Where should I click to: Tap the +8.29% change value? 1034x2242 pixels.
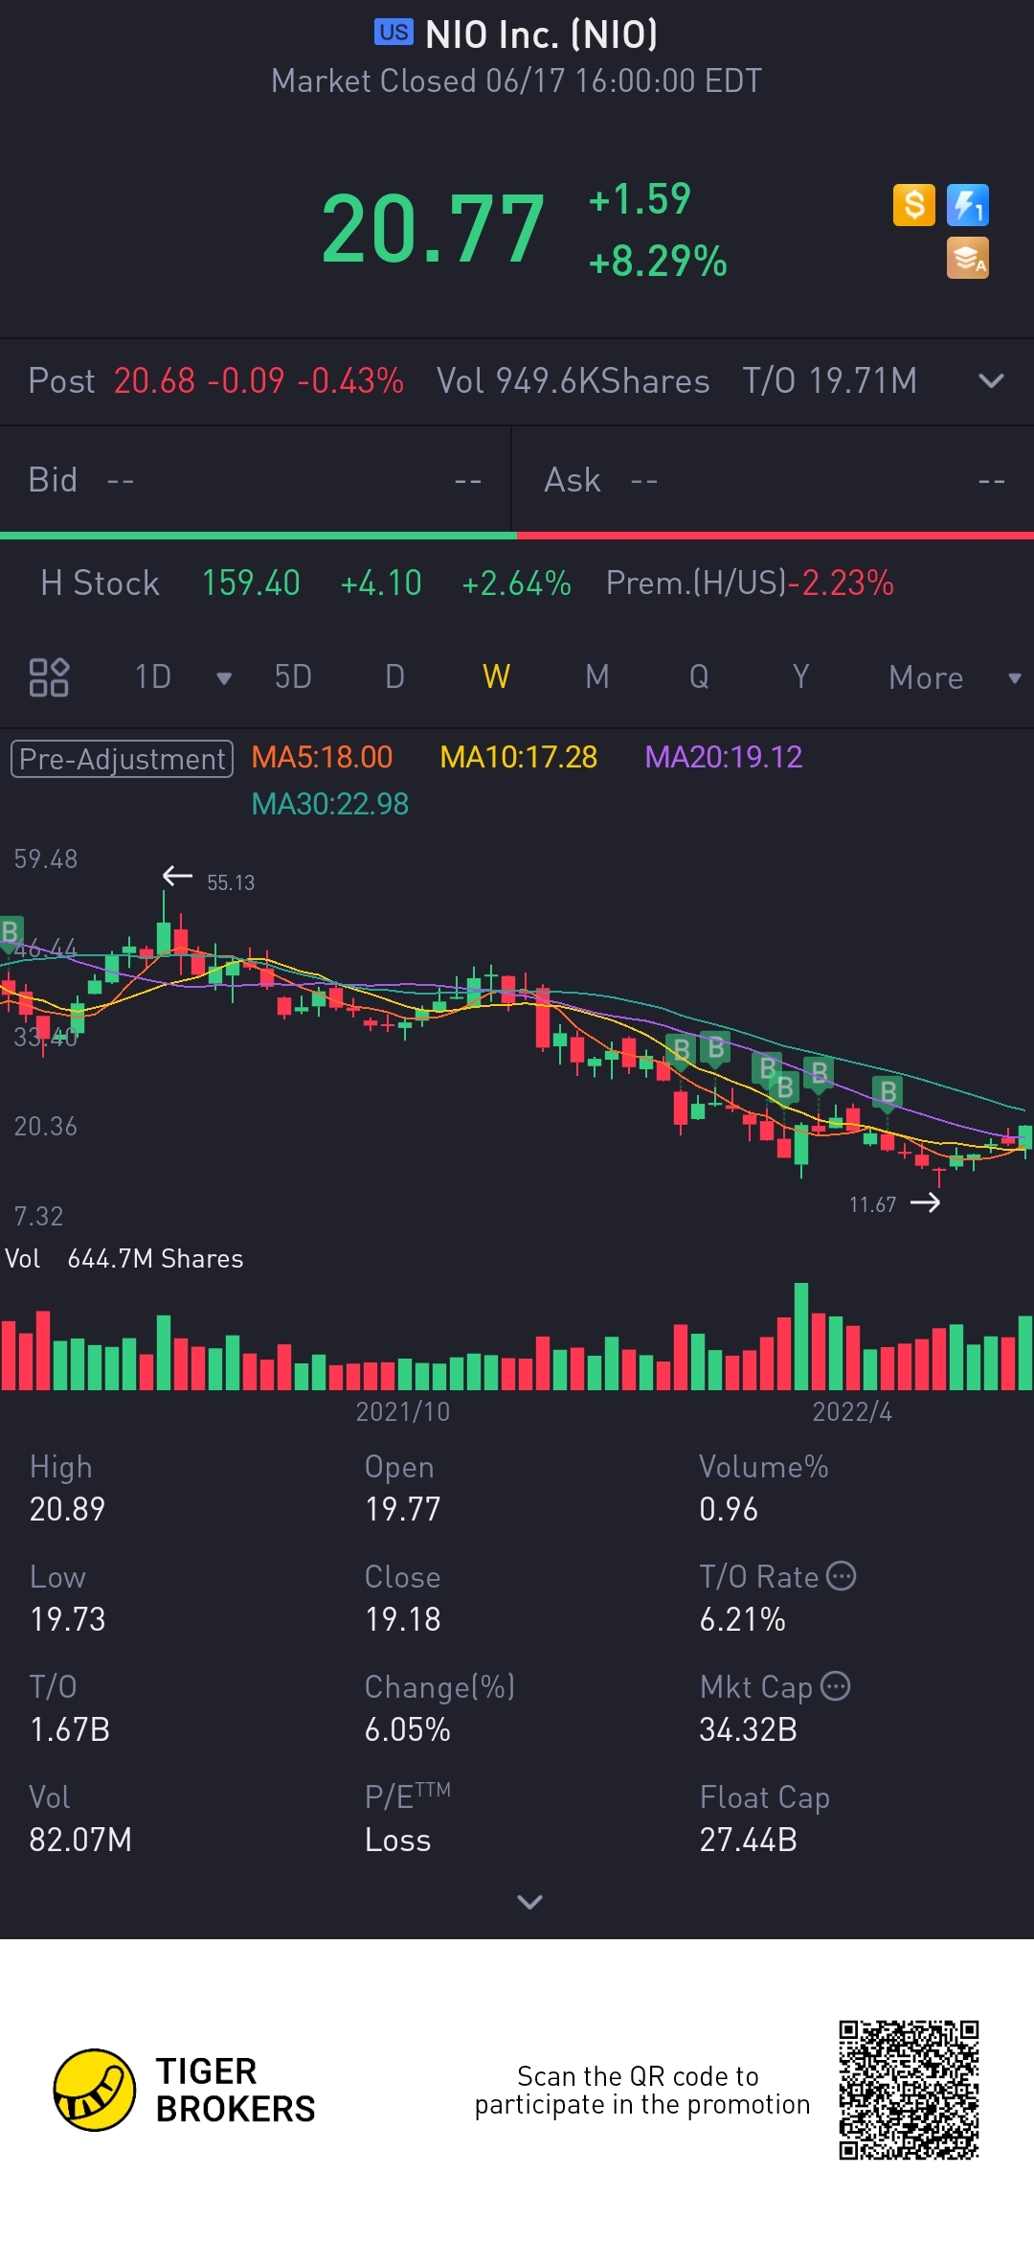click(x=658, y=261)
